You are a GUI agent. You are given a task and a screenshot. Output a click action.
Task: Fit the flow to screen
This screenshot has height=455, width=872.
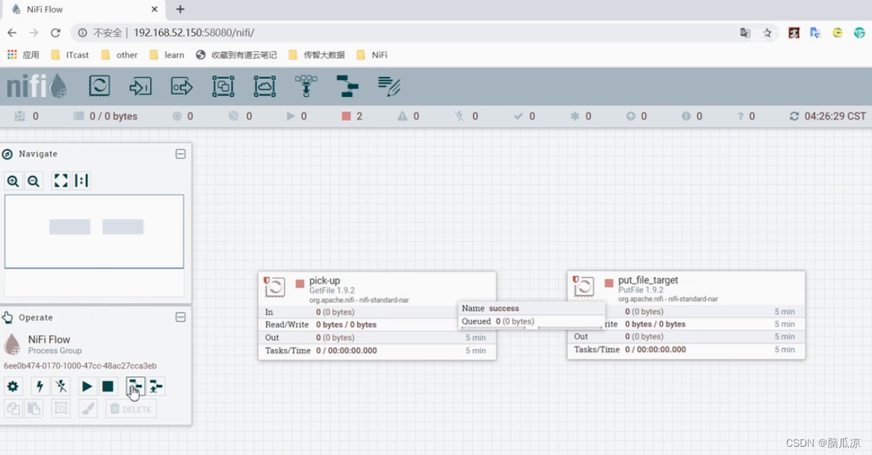pos(61,181)
